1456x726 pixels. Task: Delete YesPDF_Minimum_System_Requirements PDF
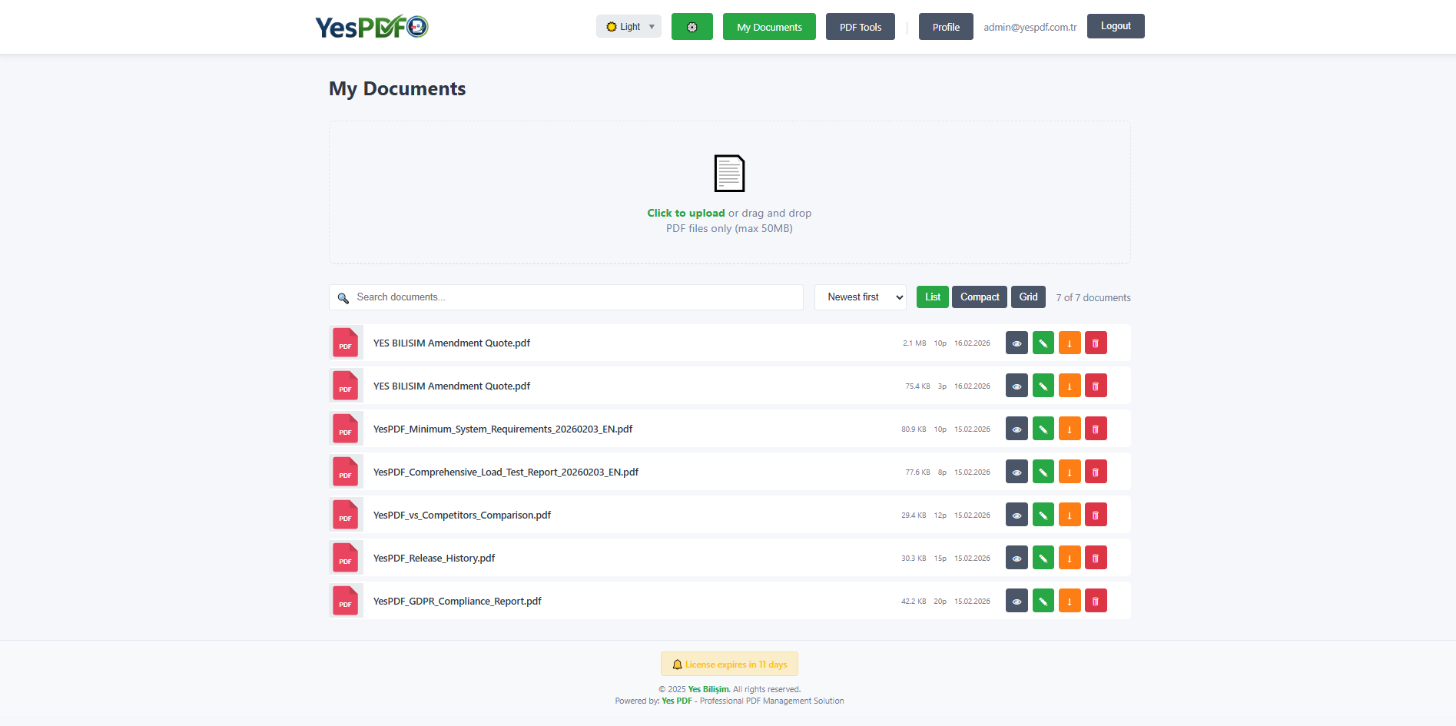pos(1096,429)
